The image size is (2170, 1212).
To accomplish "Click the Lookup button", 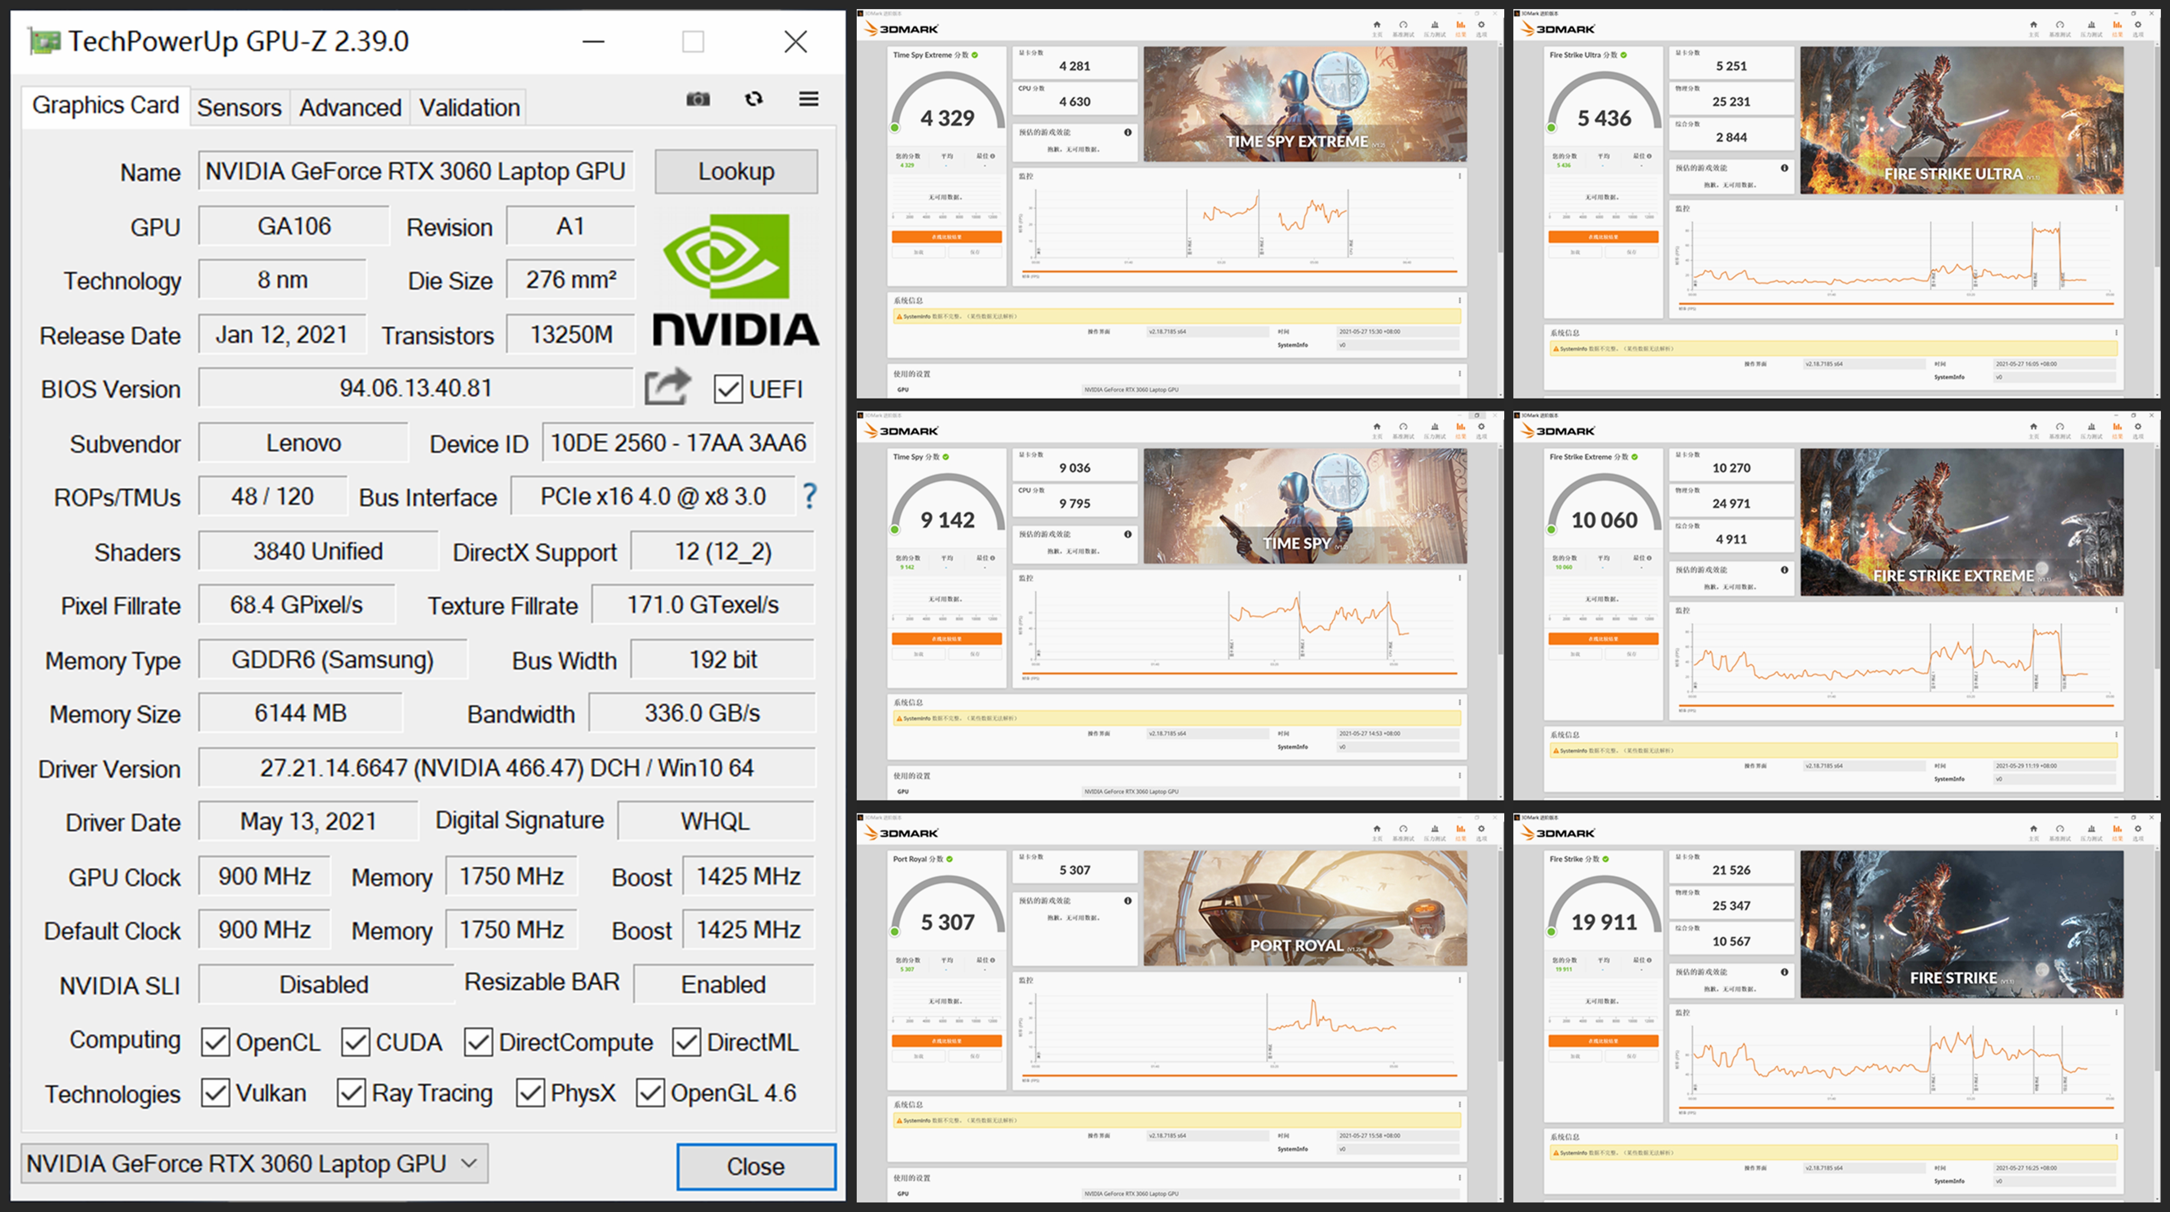I will [735, 171].
